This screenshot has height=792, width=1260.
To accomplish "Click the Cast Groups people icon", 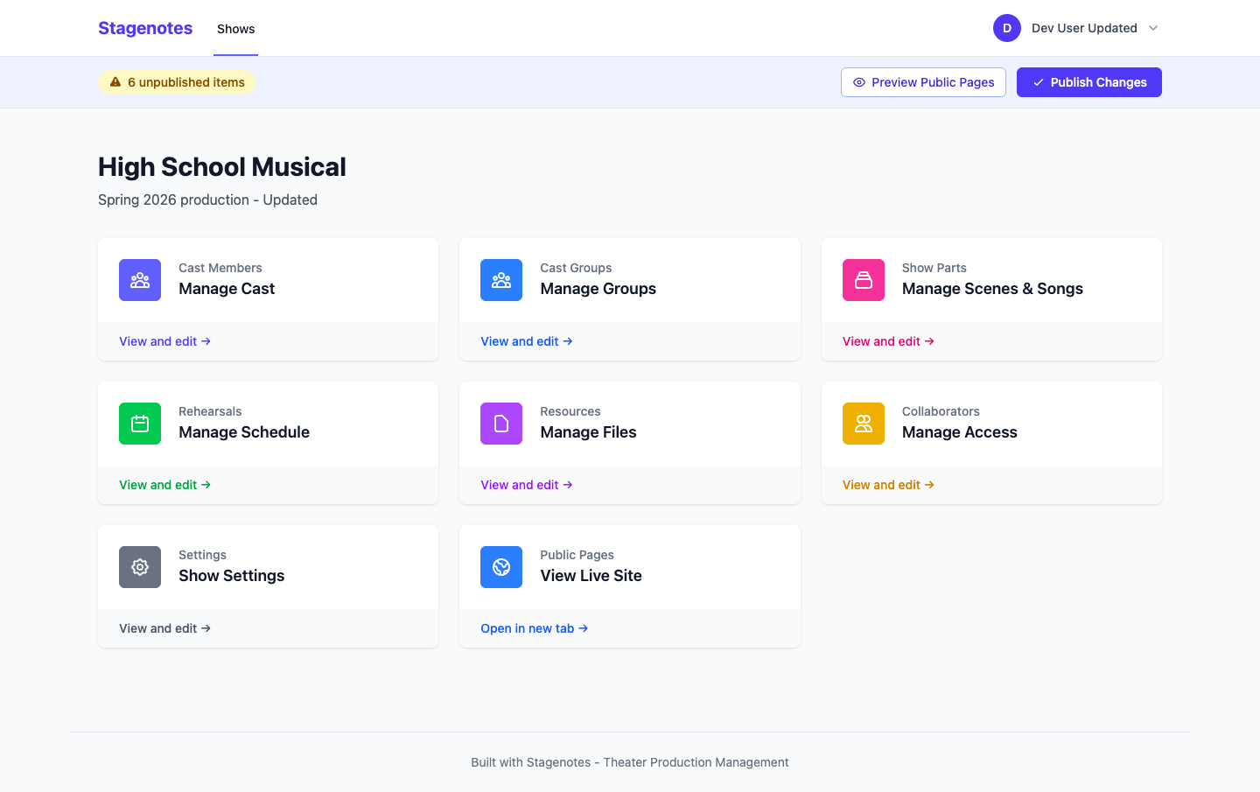I will tap(501, 280).
